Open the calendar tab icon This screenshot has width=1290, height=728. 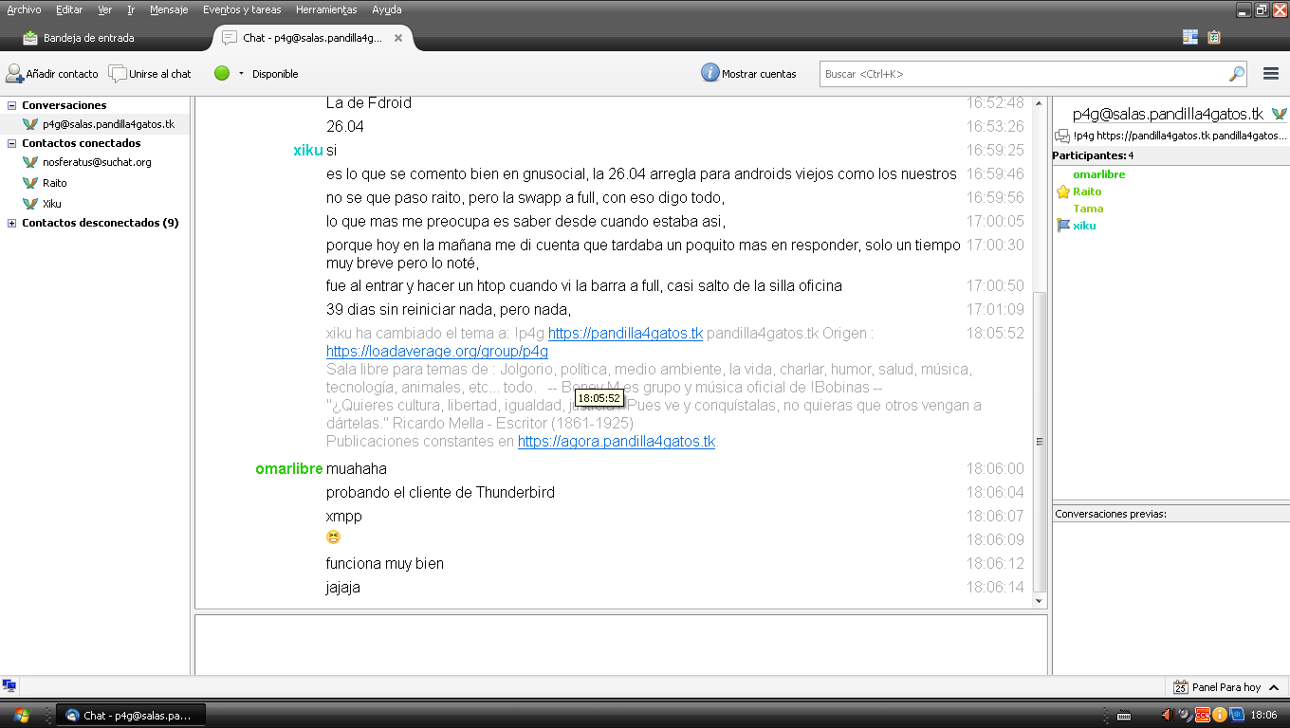click(1190, 37)
